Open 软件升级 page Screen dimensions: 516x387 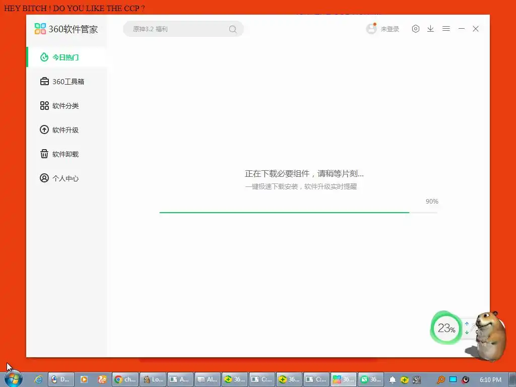[67, 130]
